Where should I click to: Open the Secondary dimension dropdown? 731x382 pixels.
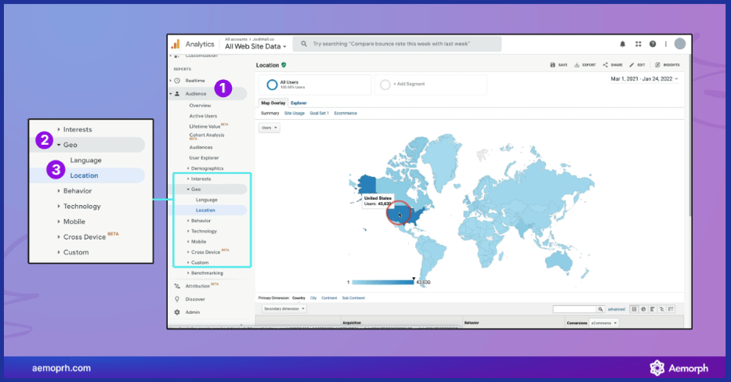pyautogui.click(x=284, y=309)
